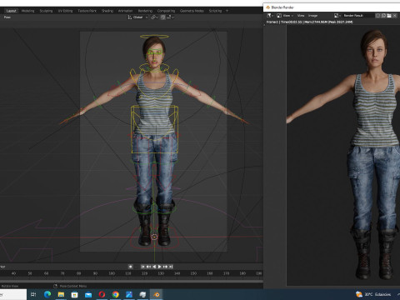Click the auto keying record button
400x300 pixels.
(x=130, y=267)
